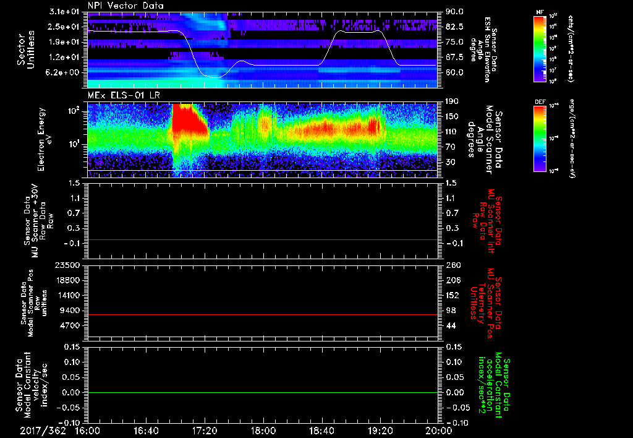Click the 4700 scanner position tick label
The height and width of the screenshot is (438, 633).
point(70,325)
